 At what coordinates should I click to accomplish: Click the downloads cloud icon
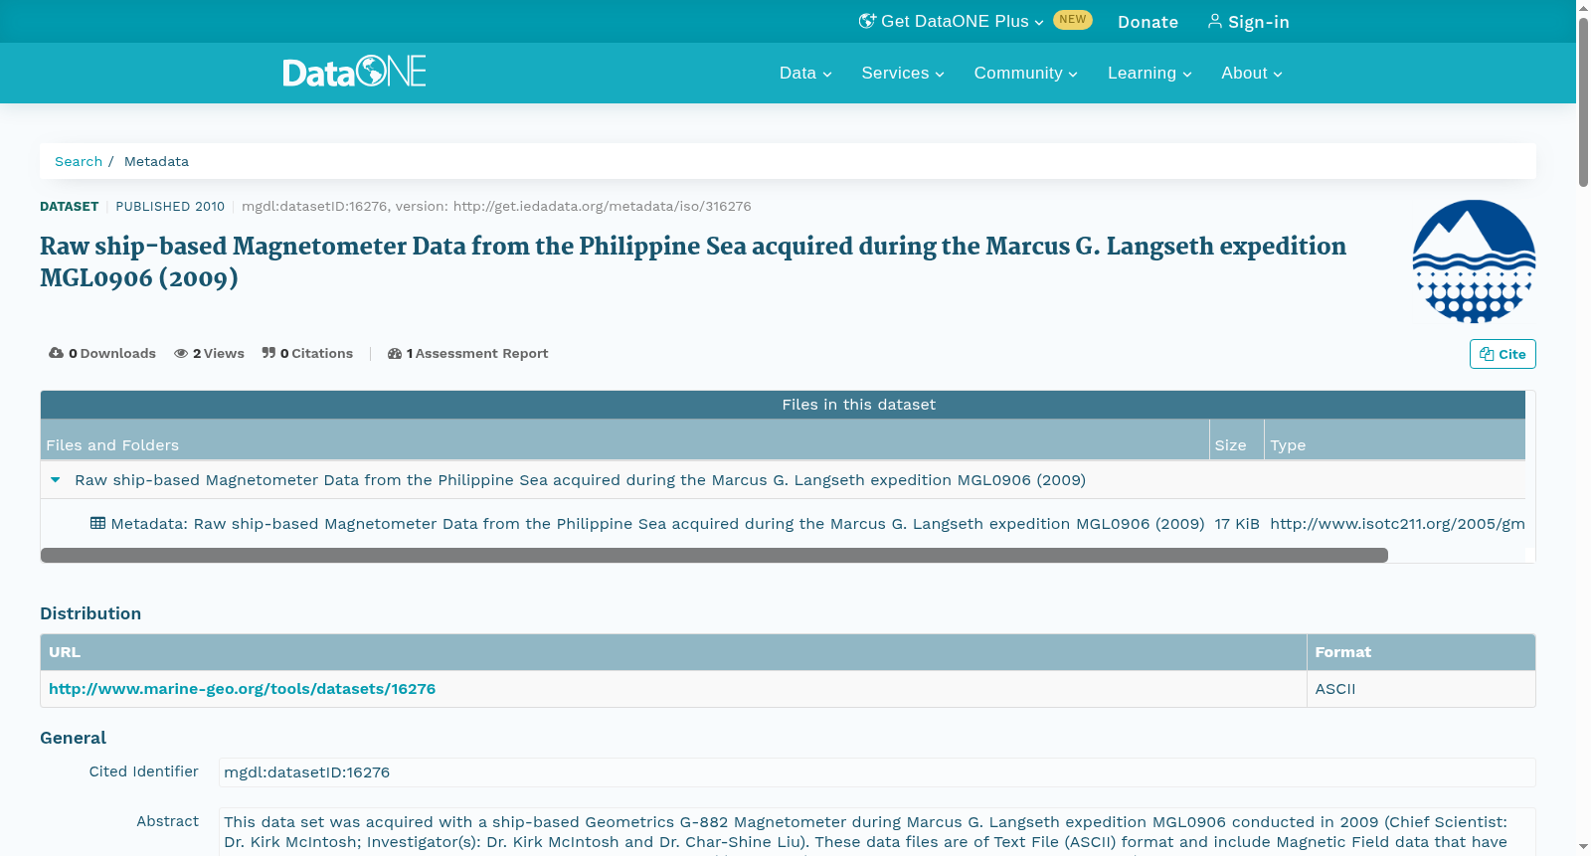tap(56, 353)
